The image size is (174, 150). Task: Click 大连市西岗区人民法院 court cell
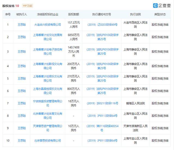coord(135,25)
